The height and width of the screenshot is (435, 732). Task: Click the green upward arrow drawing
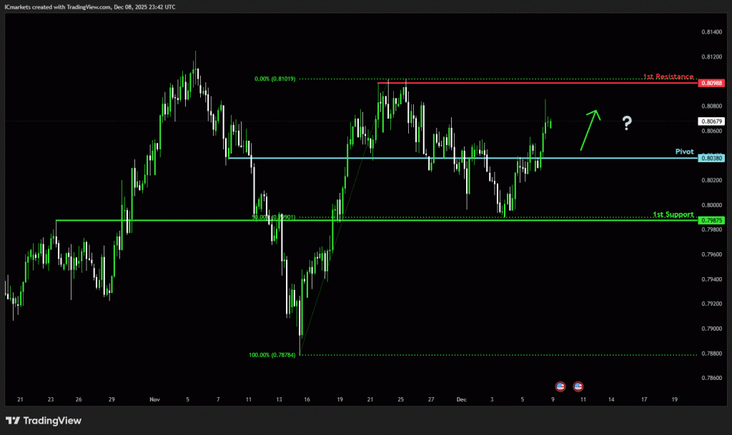[x=590, y=129]
